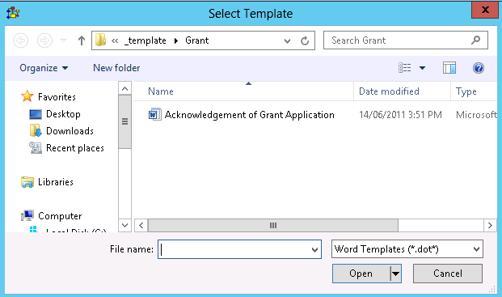Open the Word Templates file type dropdown
Image resolution: width=502 pixels, height=297 pixels.
pyautogui.click(x=407, y=249)
